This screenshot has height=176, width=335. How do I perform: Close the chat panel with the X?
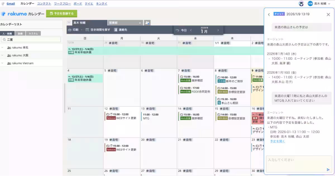click(328, 14)
